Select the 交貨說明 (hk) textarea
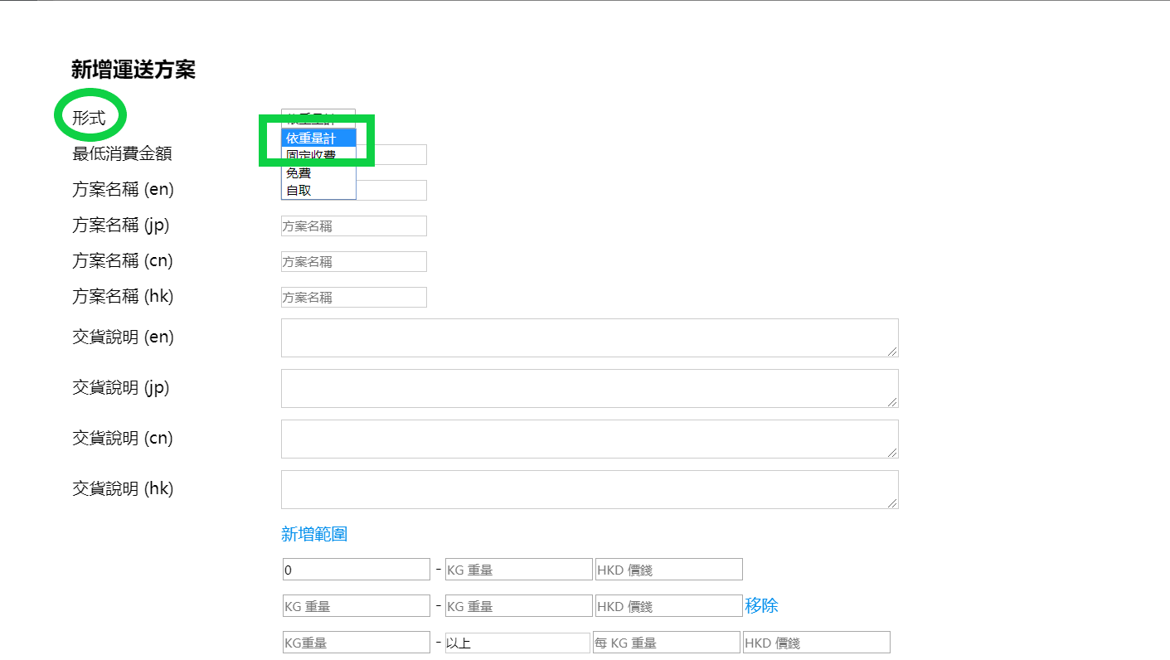Image resolution: width=1170 pixels, height=660 pixels. point(589,490)
